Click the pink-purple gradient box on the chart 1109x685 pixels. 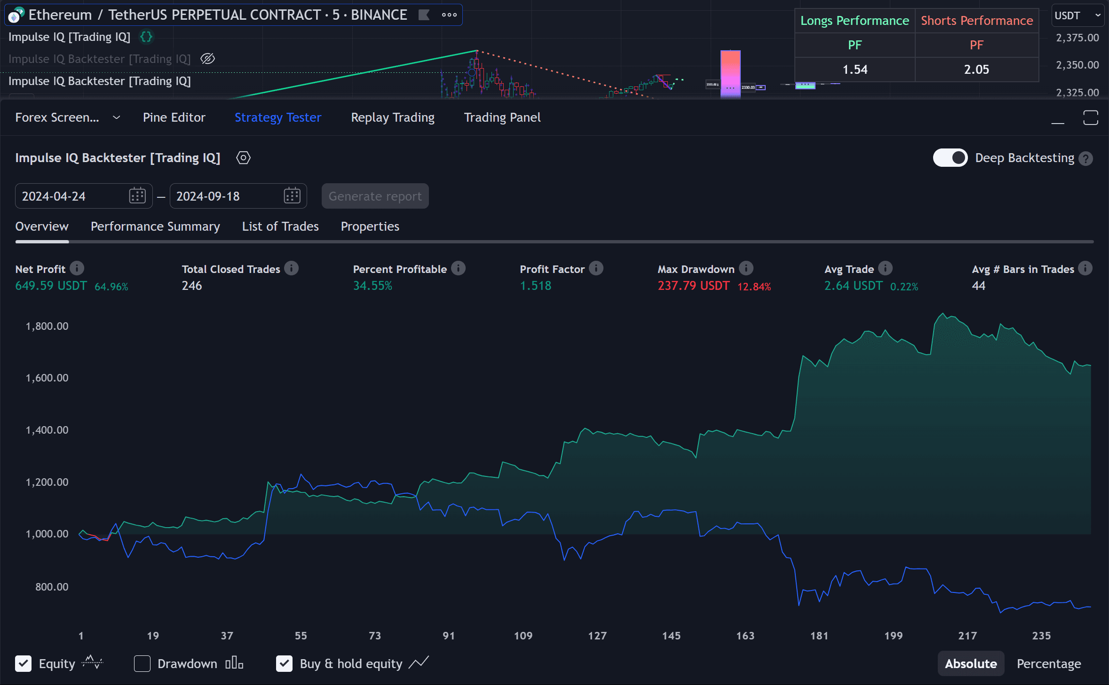(730, 74)
